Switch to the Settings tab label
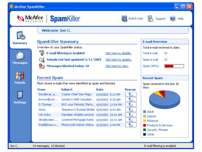Screen dimensions: 202x152 click(20, 102)
